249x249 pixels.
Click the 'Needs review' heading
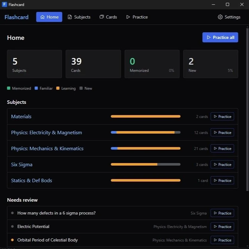point(22,200)
